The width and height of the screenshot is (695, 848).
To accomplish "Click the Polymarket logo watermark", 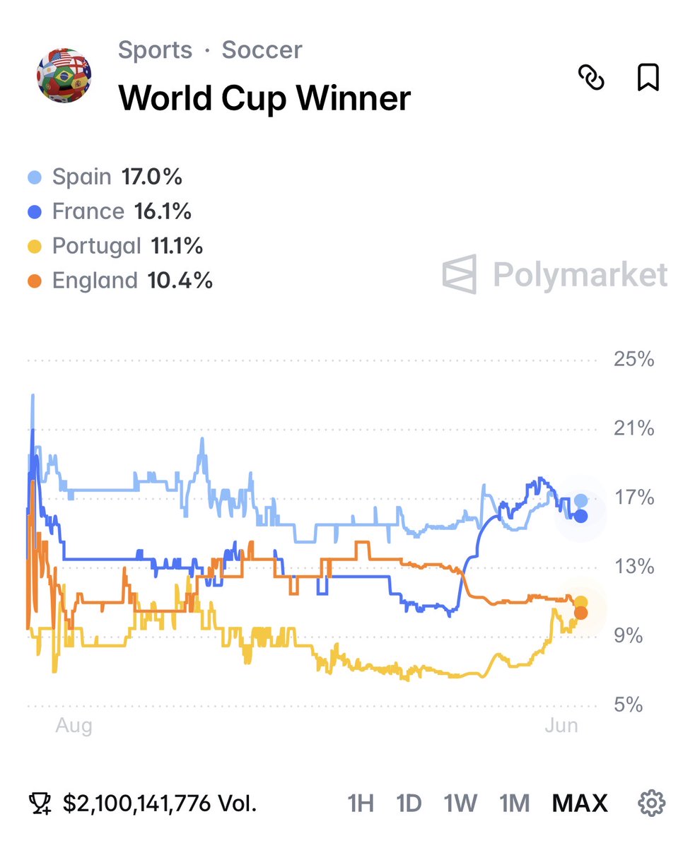I will click(555, 274).
